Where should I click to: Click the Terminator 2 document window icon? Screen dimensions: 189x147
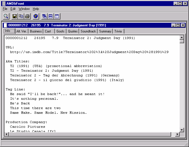tap(6, 25)
